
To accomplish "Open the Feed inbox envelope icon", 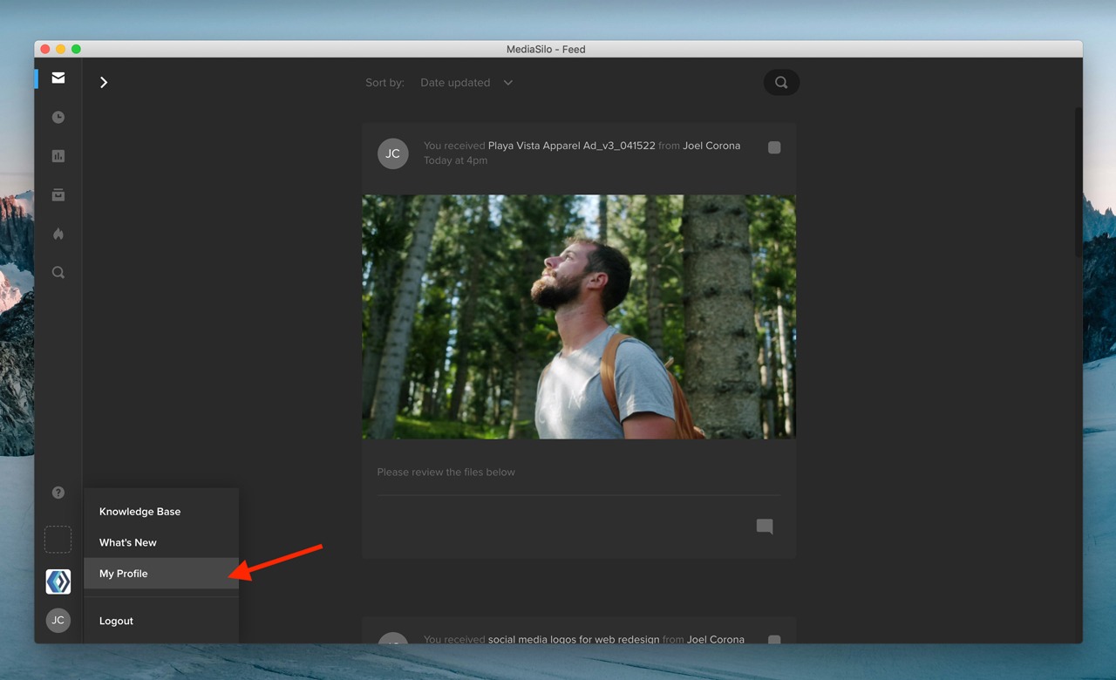I will [58, 78].
